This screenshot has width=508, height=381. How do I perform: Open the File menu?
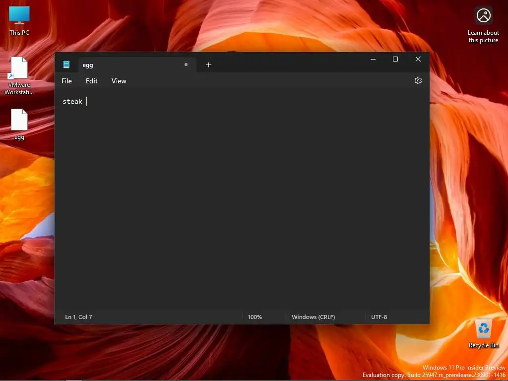(x=67, y=81)
